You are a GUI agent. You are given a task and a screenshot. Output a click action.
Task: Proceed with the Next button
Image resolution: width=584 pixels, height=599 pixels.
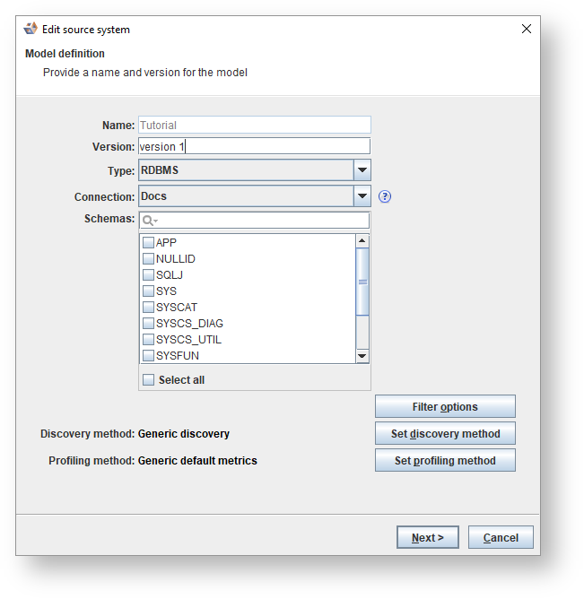[x=428, y=538]
